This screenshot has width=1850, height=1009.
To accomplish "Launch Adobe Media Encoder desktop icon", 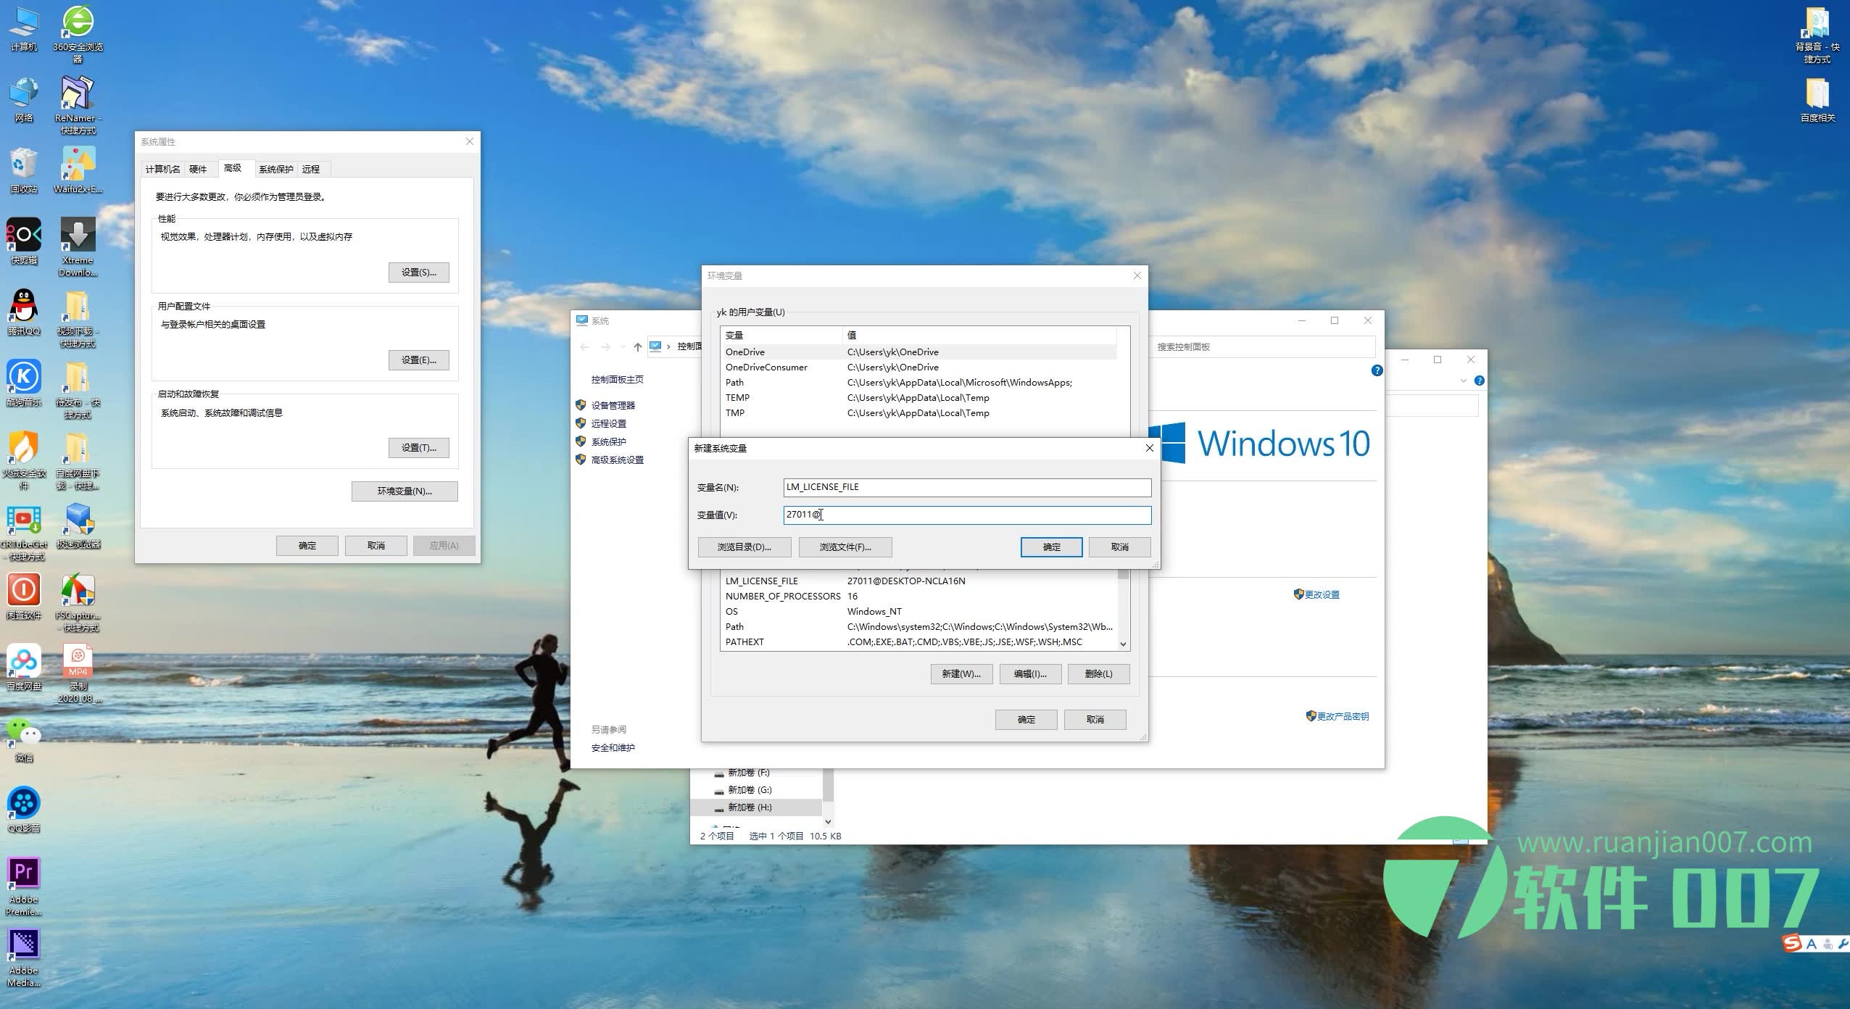I will [x=24, y=958].
